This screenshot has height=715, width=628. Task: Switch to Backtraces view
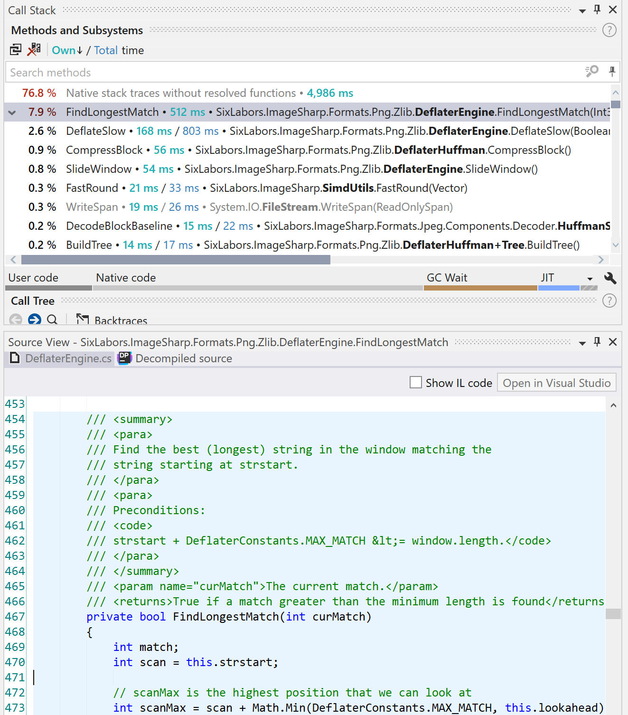click(x=112, y=320)
